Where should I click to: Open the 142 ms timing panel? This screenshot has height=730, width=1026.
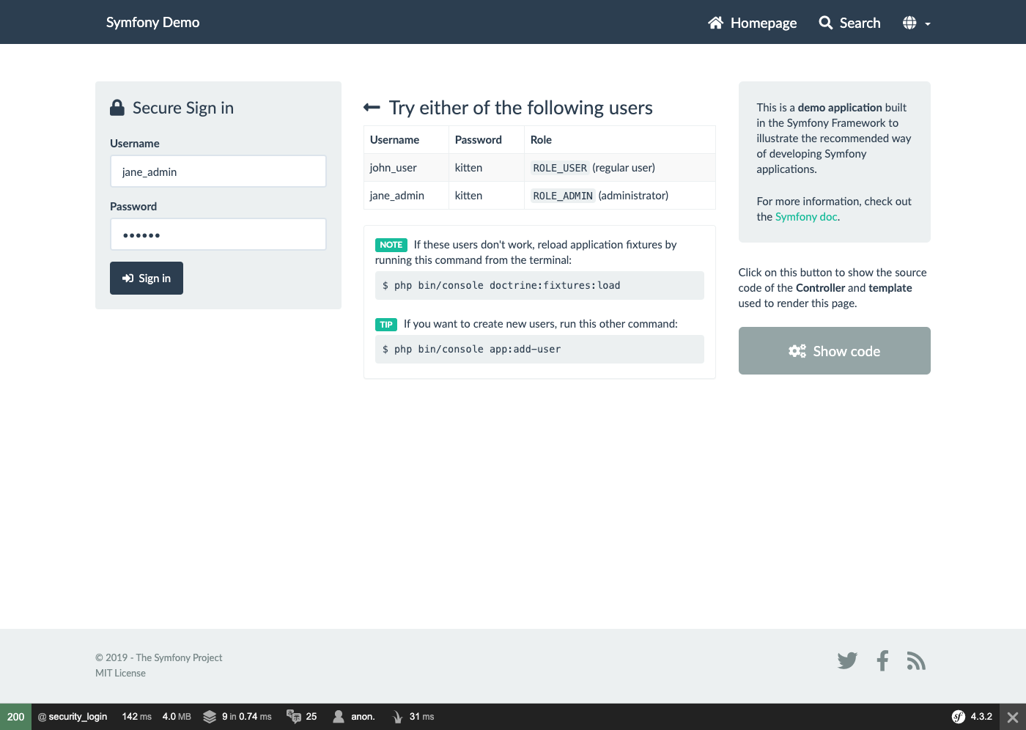[136, 717]
